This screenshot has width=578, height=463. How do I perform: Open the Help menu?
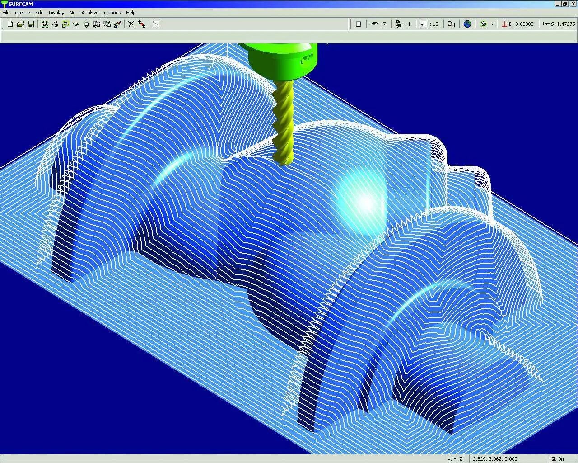pyautogui.click(x=131, y=13)
